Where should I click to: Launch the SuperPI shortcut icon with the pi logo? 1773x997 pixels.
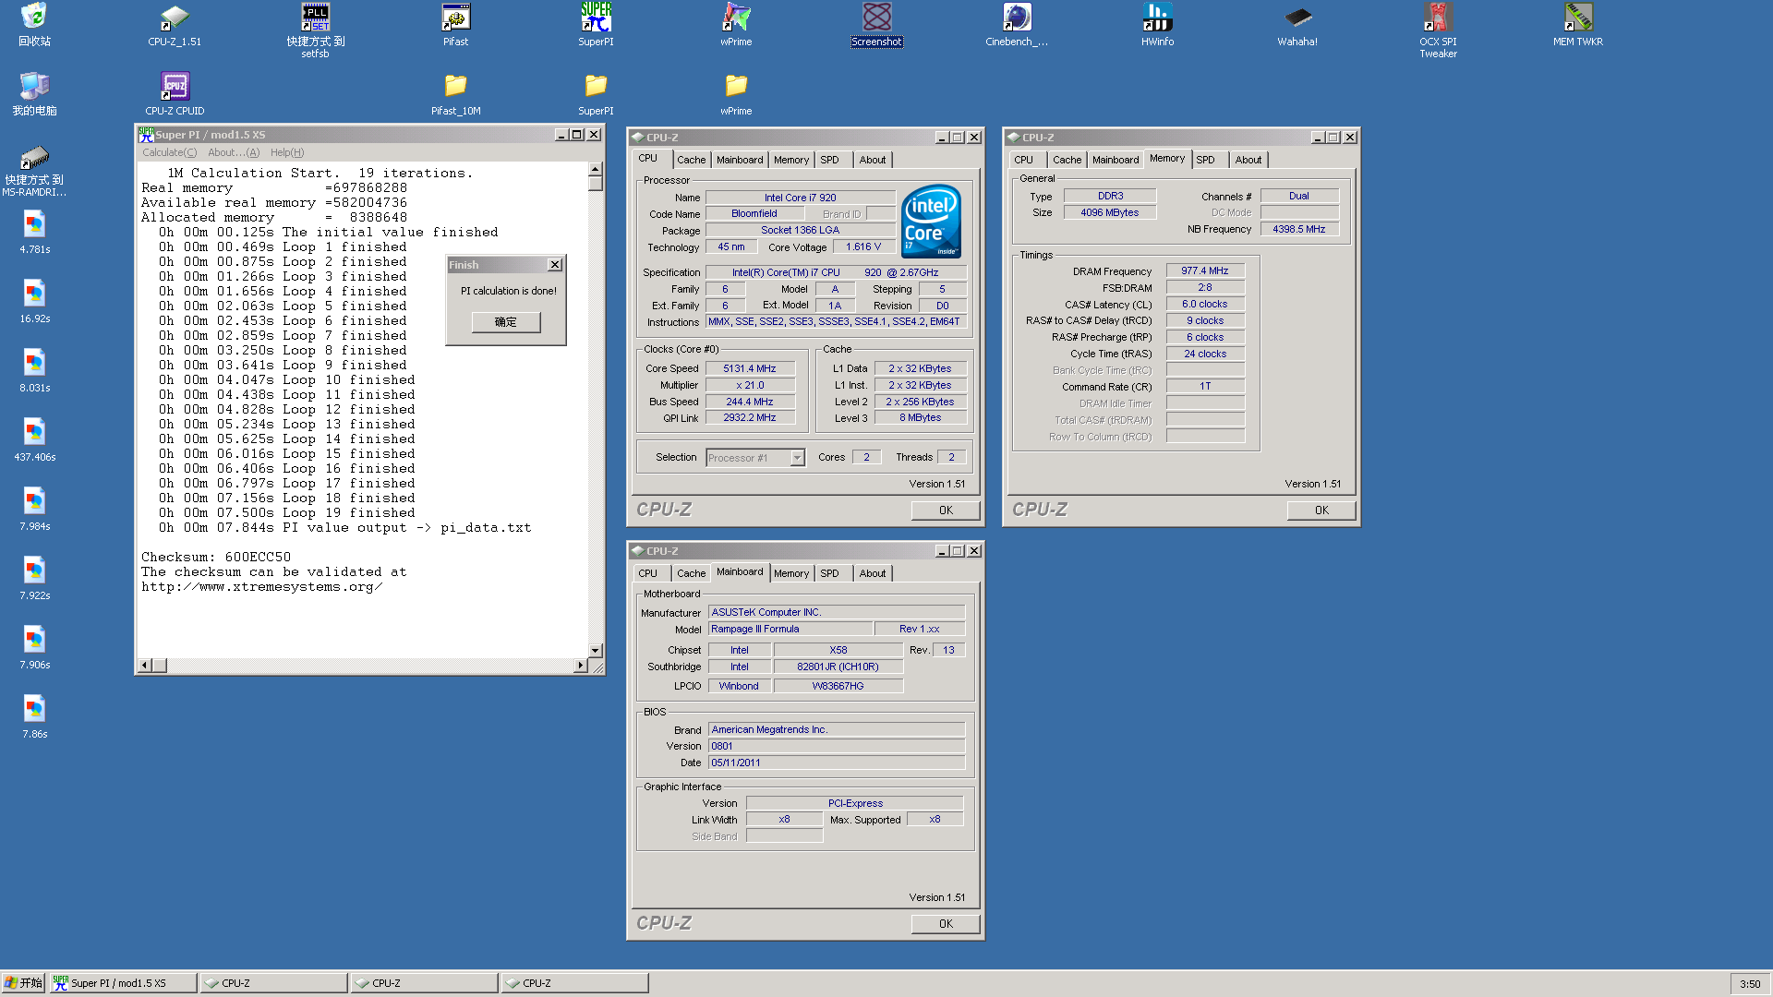tap(596, 25)
